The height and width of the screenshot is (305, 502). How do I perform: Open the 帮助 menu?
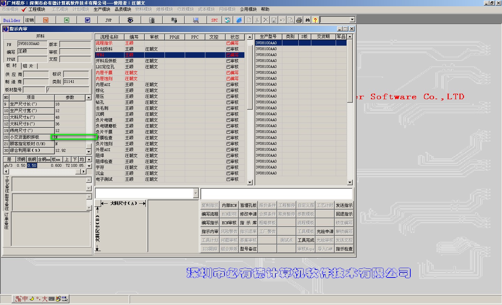click(x=265, y=9)
